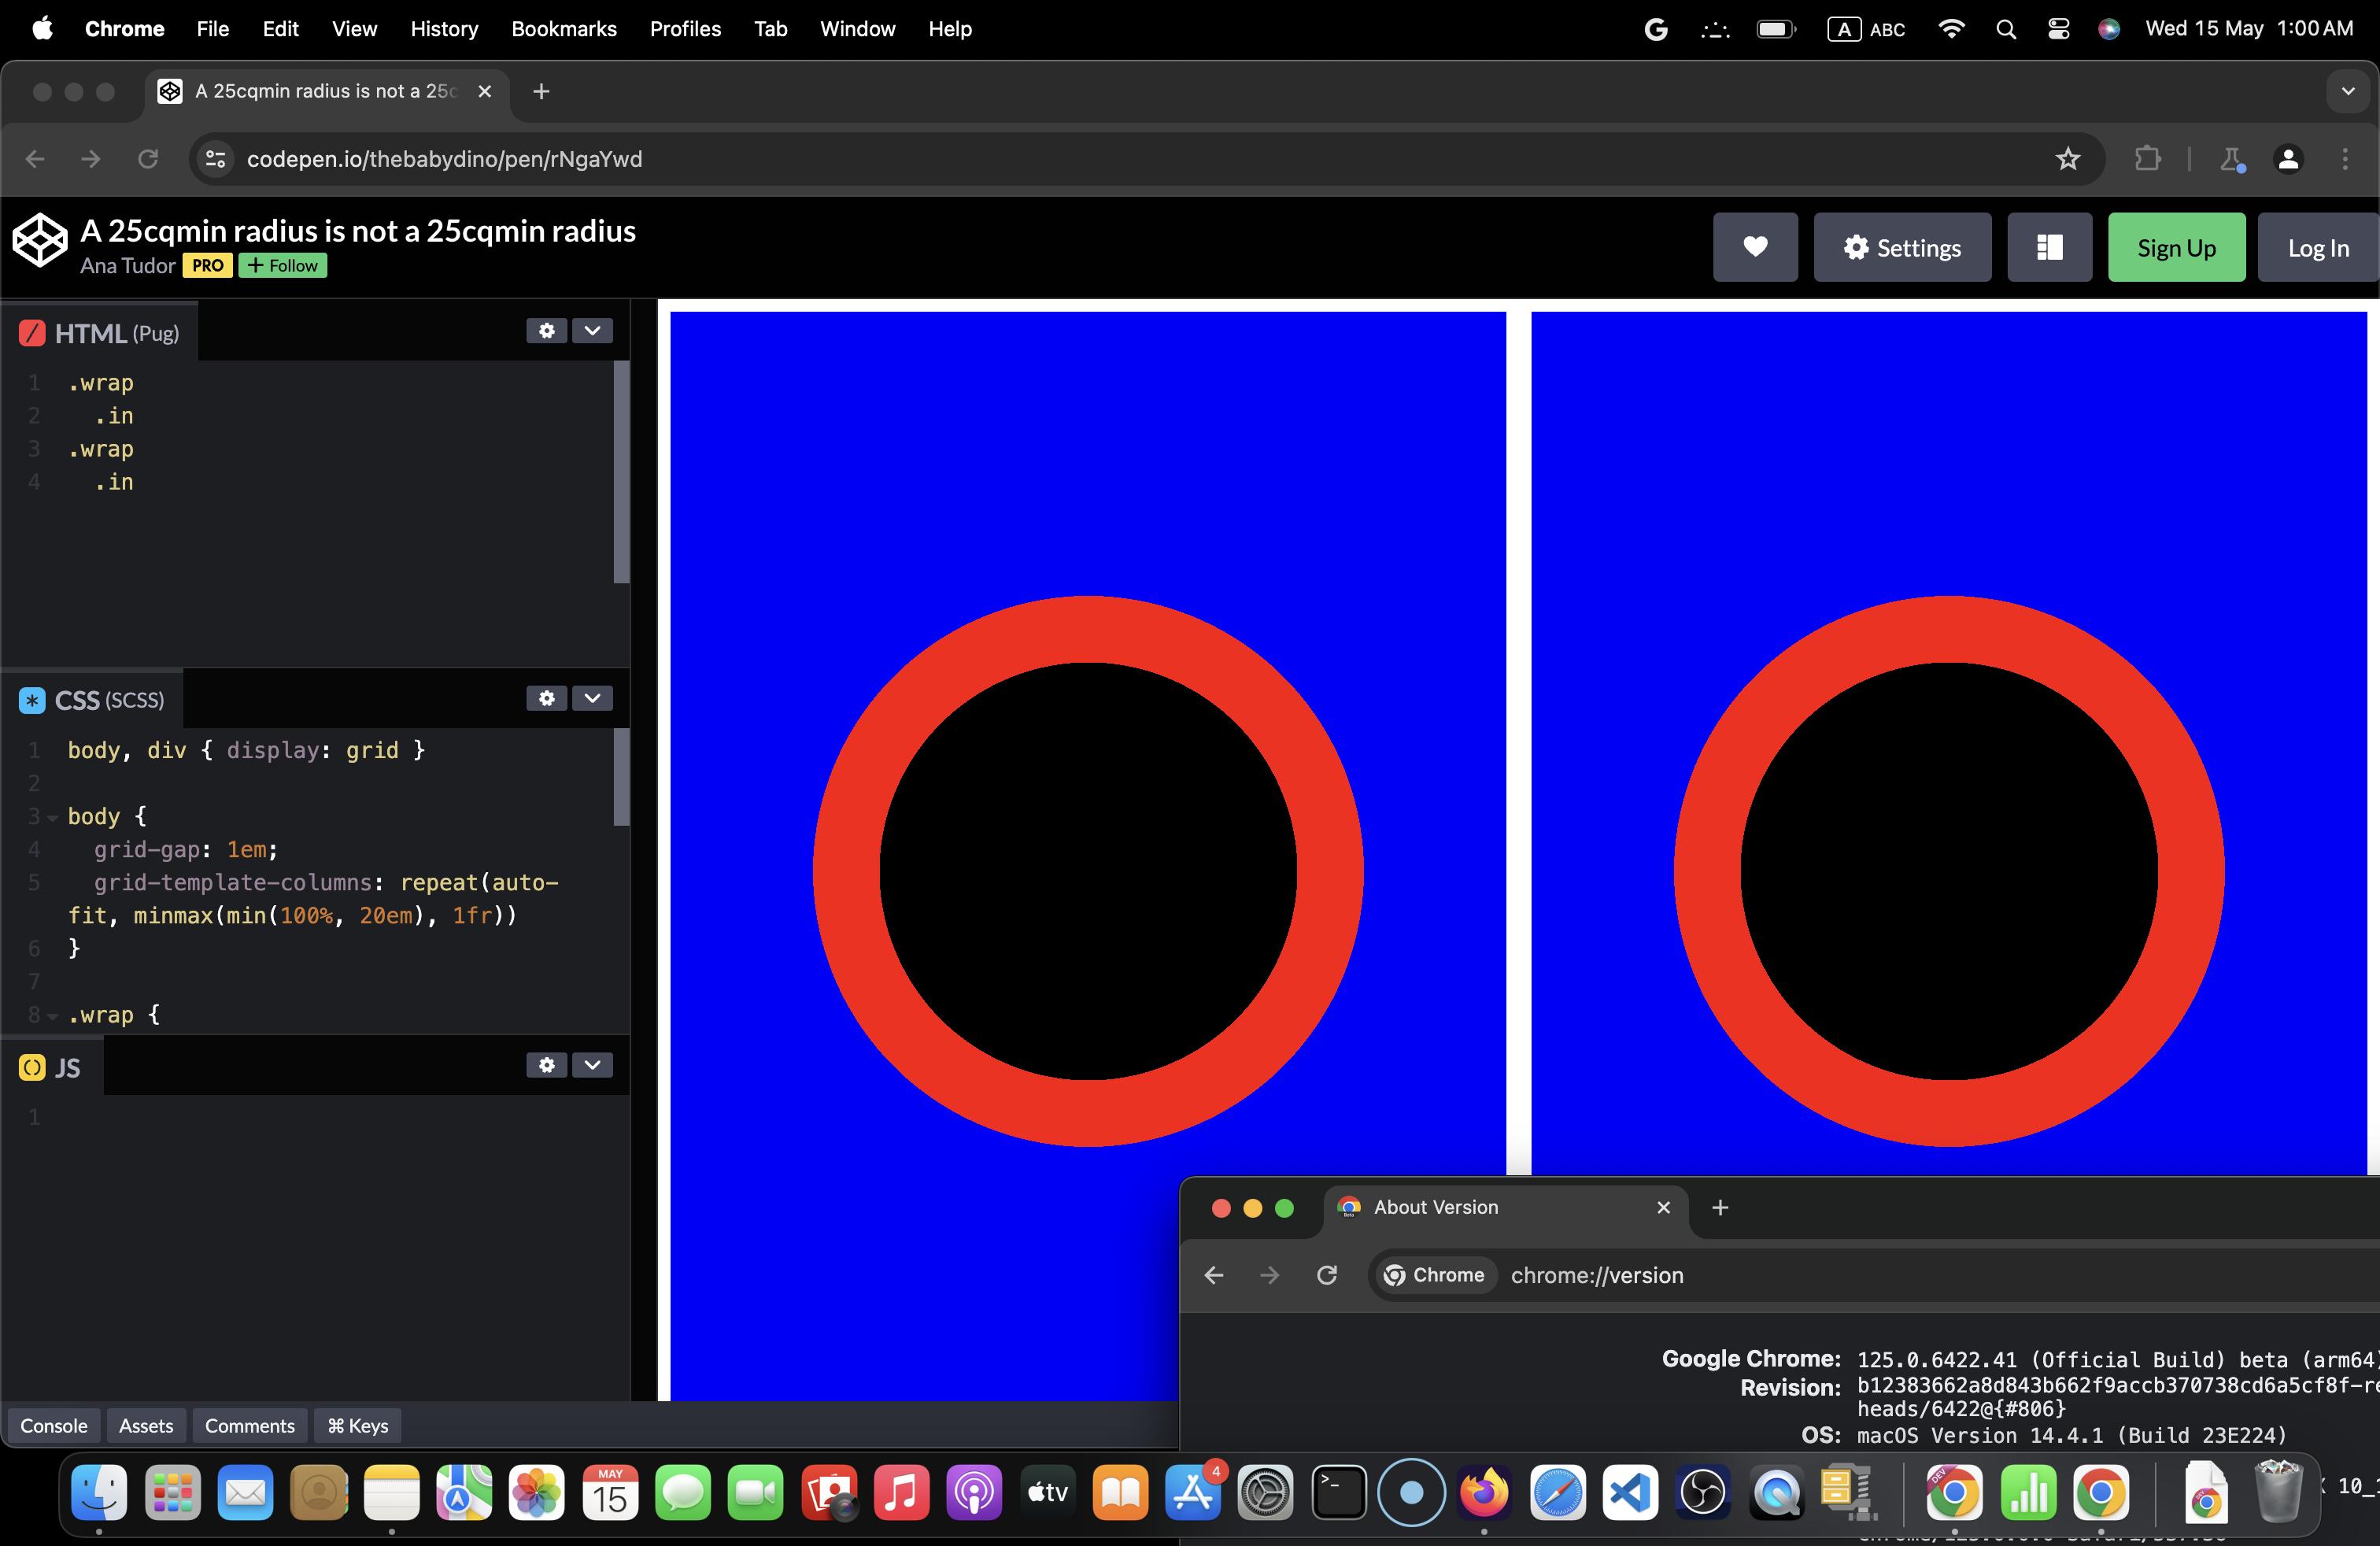The image size is (2380, 1546).
Task: Go back in the CodePen window
Action: (35, 159)
